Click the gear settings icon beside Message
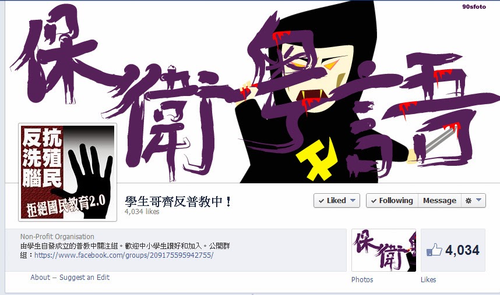500x295 pixels. [x=468, y=201]
